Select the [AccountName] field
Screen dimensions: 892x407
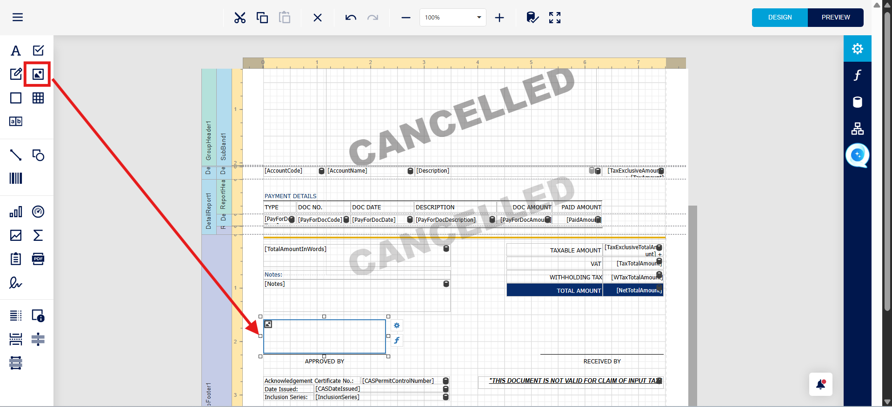pos(370,171)
